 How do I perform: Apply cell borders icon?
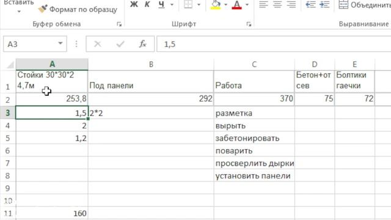[188, 4]
